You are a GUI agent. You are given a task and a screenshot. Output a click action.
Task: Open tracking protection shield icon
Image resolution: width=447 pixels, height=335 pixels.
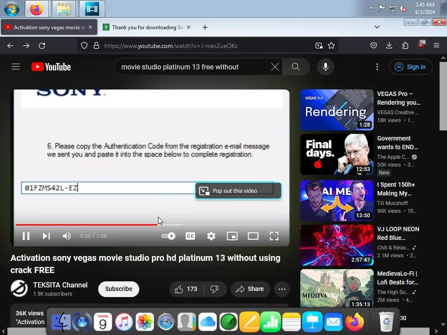point(84,45)
